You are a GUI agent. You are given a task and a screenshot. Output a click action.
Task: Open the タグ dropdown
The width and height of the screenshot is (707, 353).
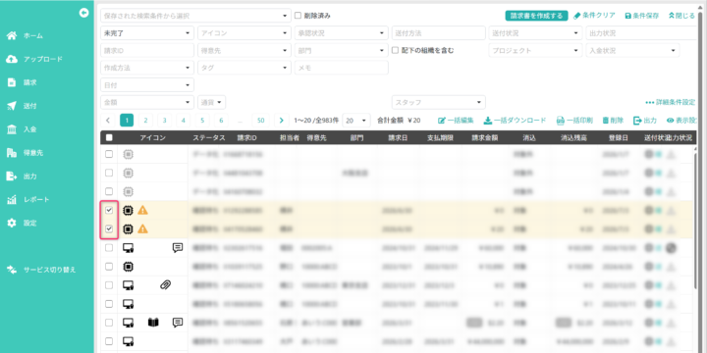click(x=245, y=68)
